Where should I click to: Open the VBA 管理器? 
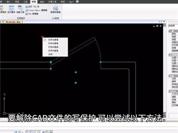[32, 14]
